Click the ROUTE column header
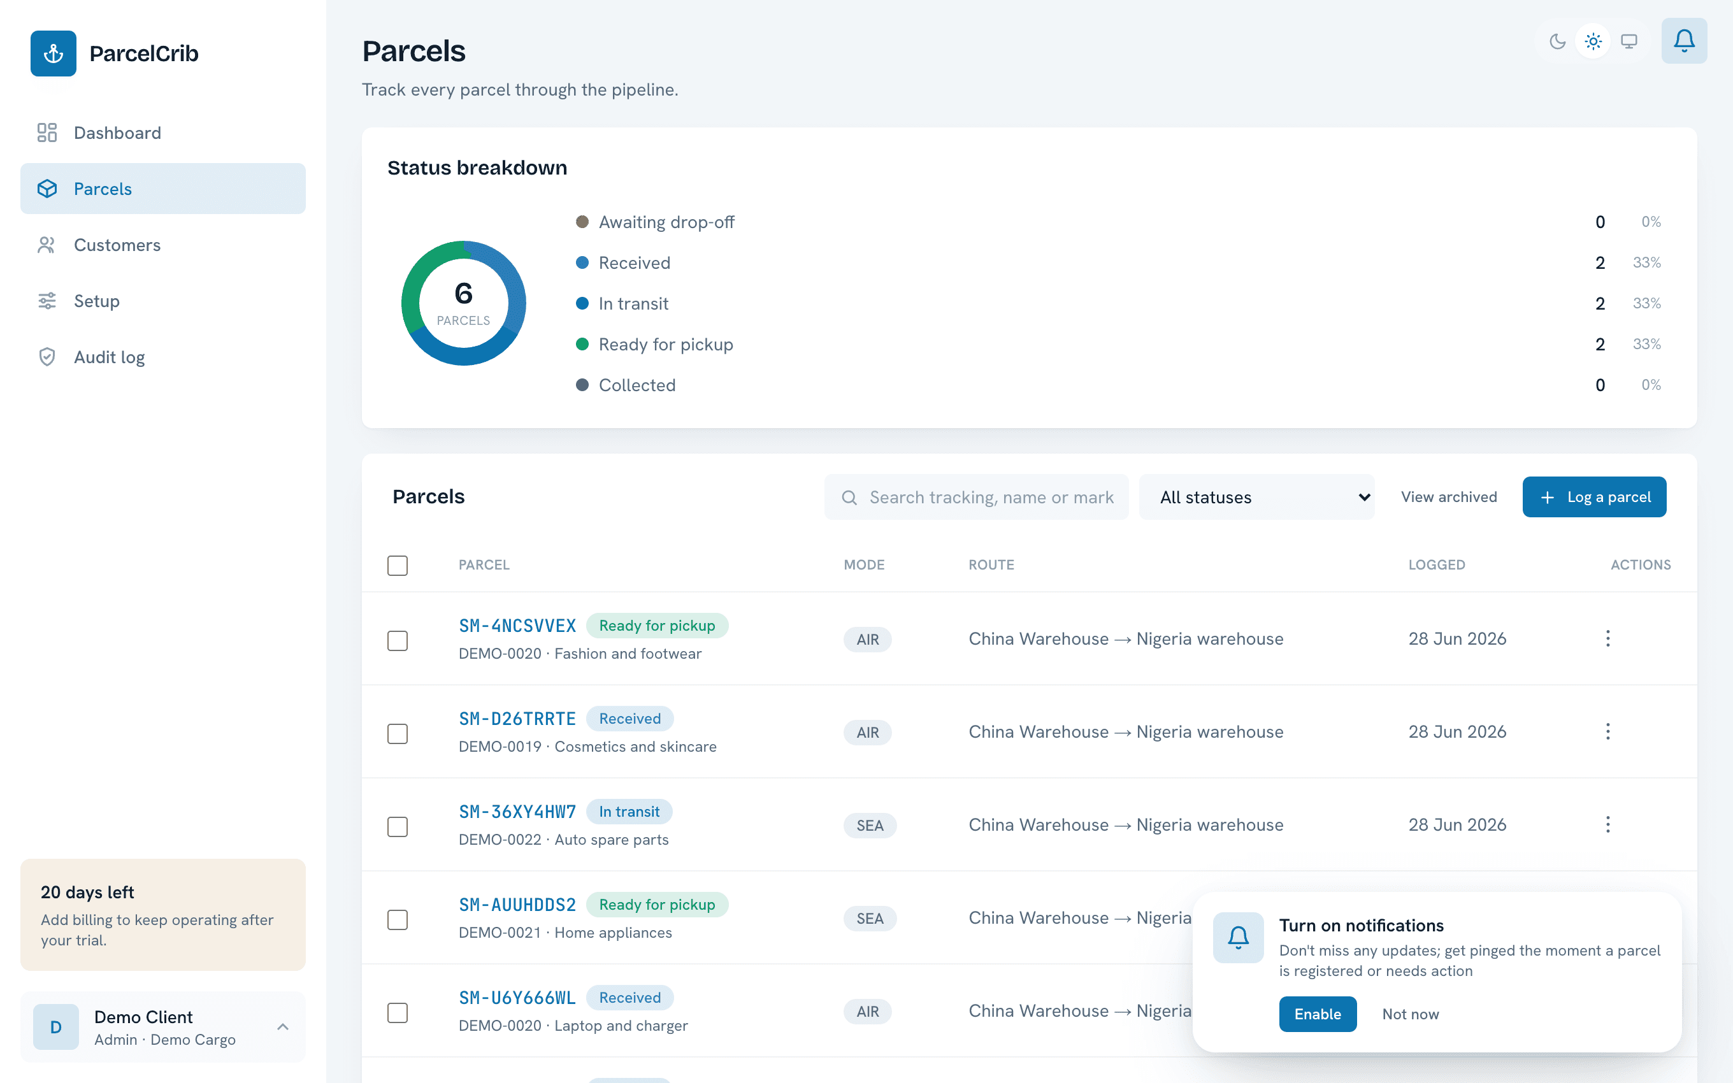1733x1083 pixels. click(991, 565)
